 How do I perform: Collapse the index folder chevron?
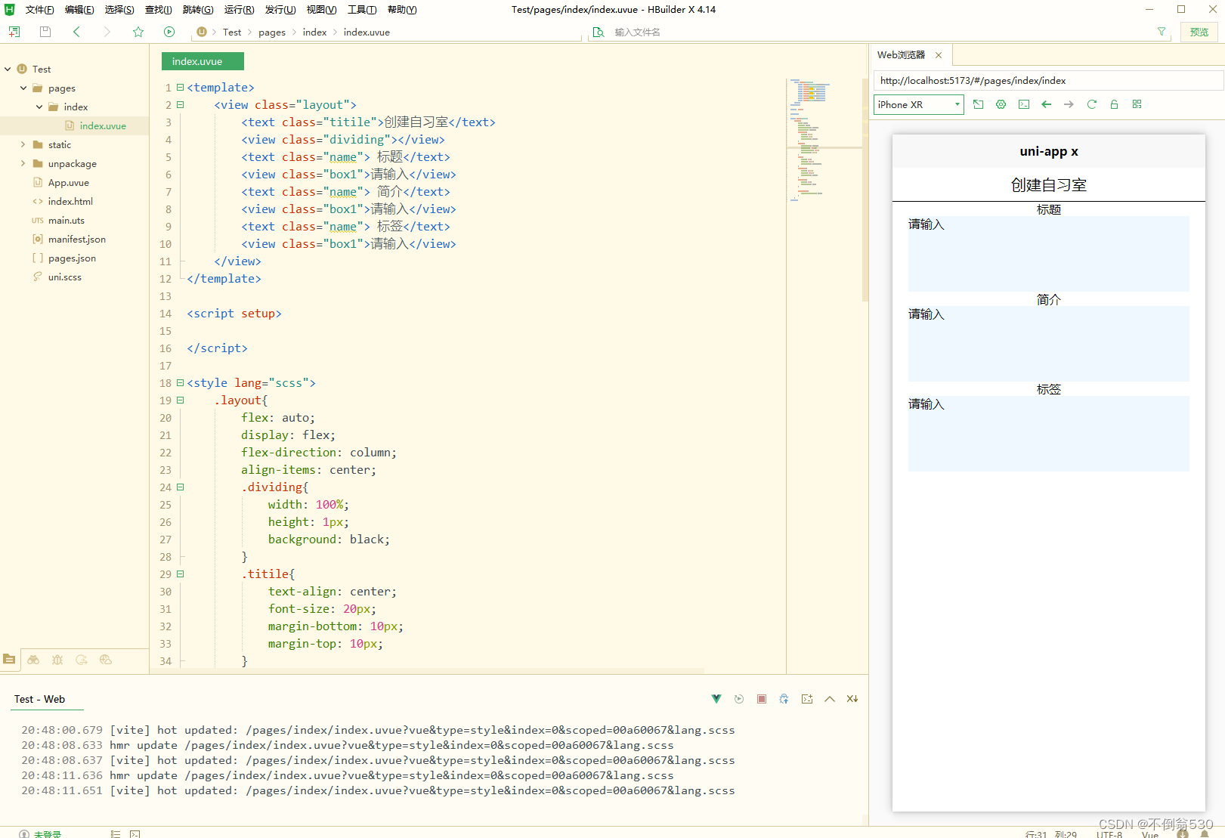click(x=39, y=107)
